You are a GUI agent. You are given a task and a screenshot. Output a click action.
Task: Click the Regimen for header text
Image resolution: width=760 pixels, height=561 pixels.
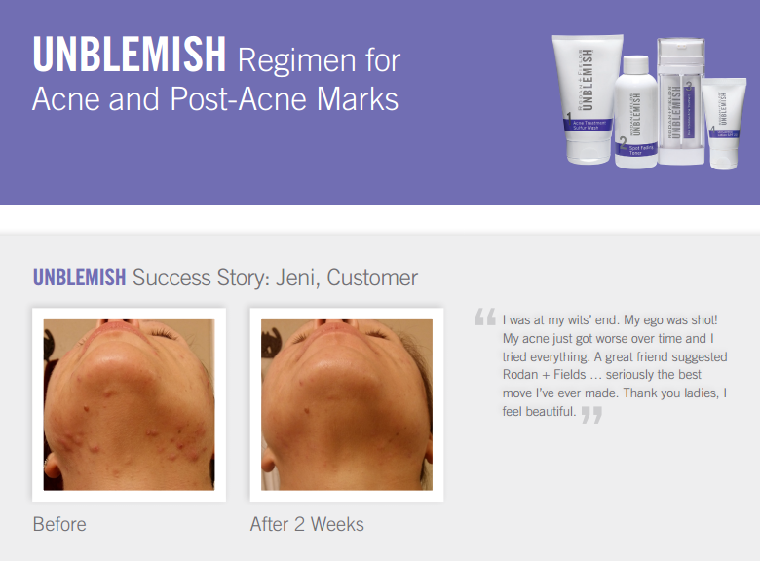tap(319, 60)
